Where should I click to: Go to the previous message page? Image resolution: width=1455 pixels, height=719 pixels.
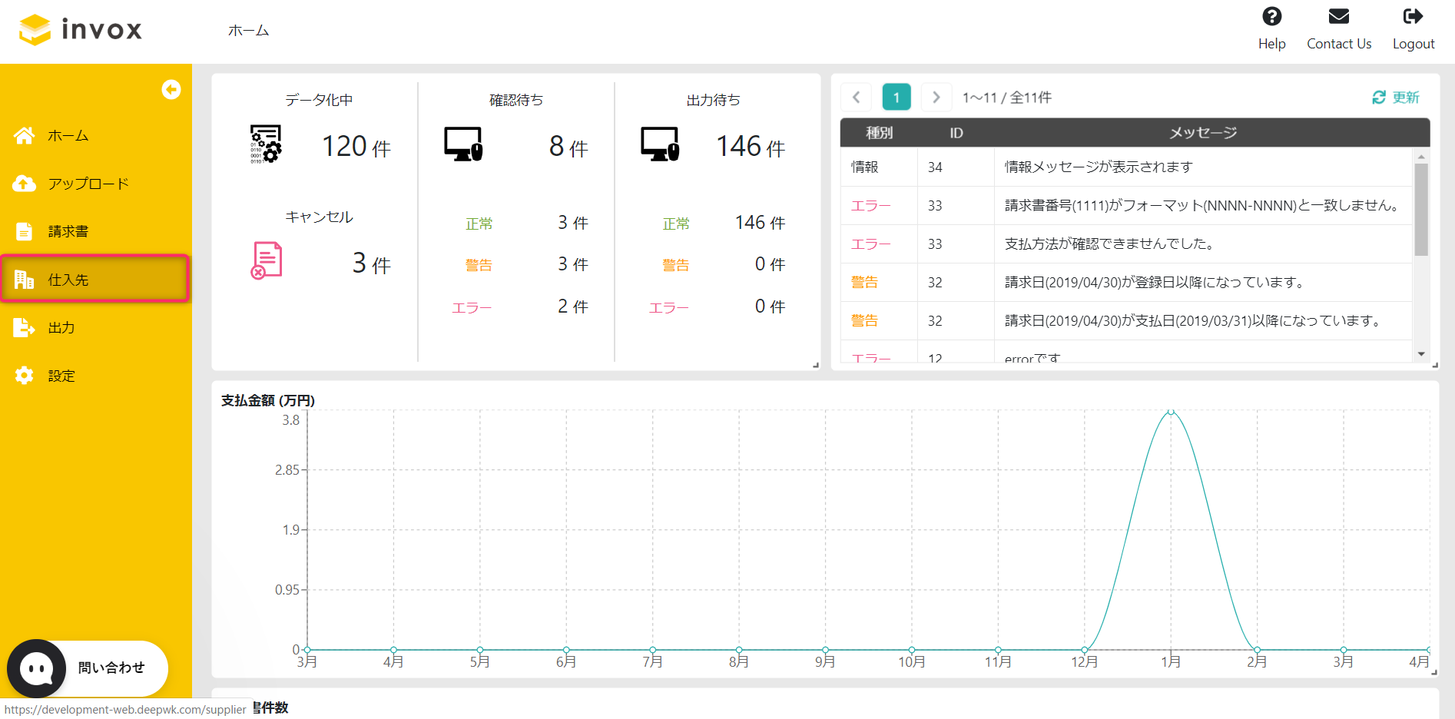point(856,98)
